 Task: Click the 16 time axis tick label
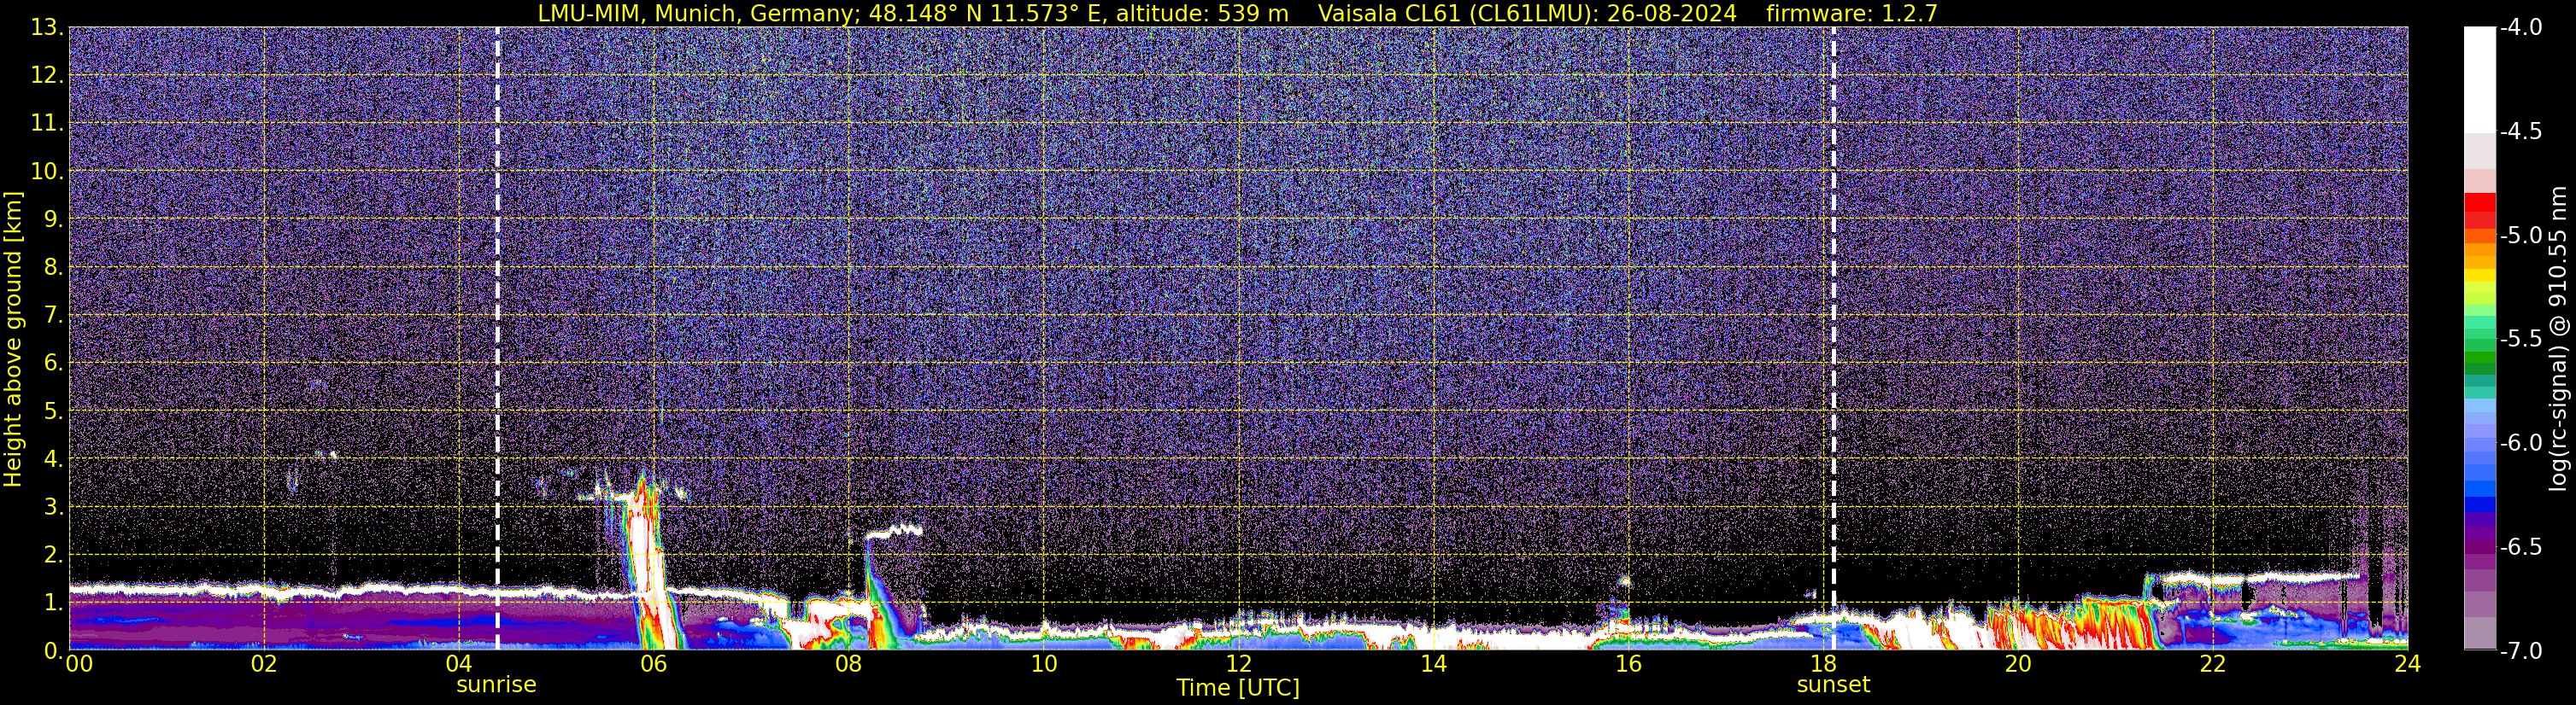coord(1628,664)
